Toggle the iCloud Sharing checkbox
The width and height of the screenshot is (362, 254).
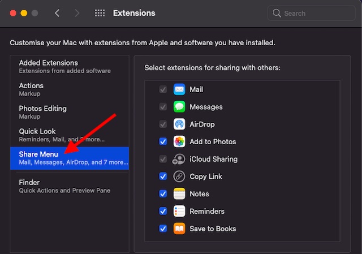click(163, 159)
